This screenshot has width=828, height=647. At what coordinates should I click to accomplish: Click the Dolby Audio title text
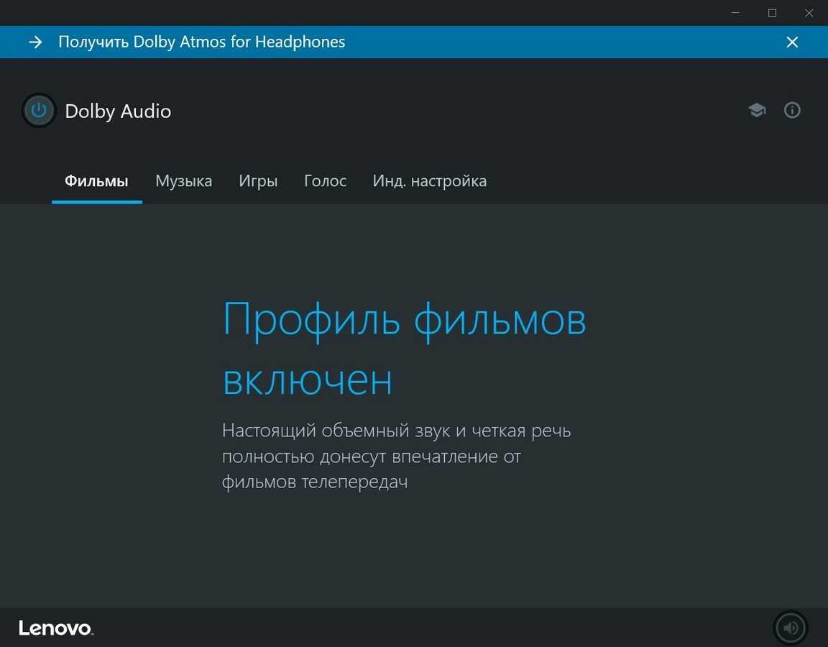118,111
